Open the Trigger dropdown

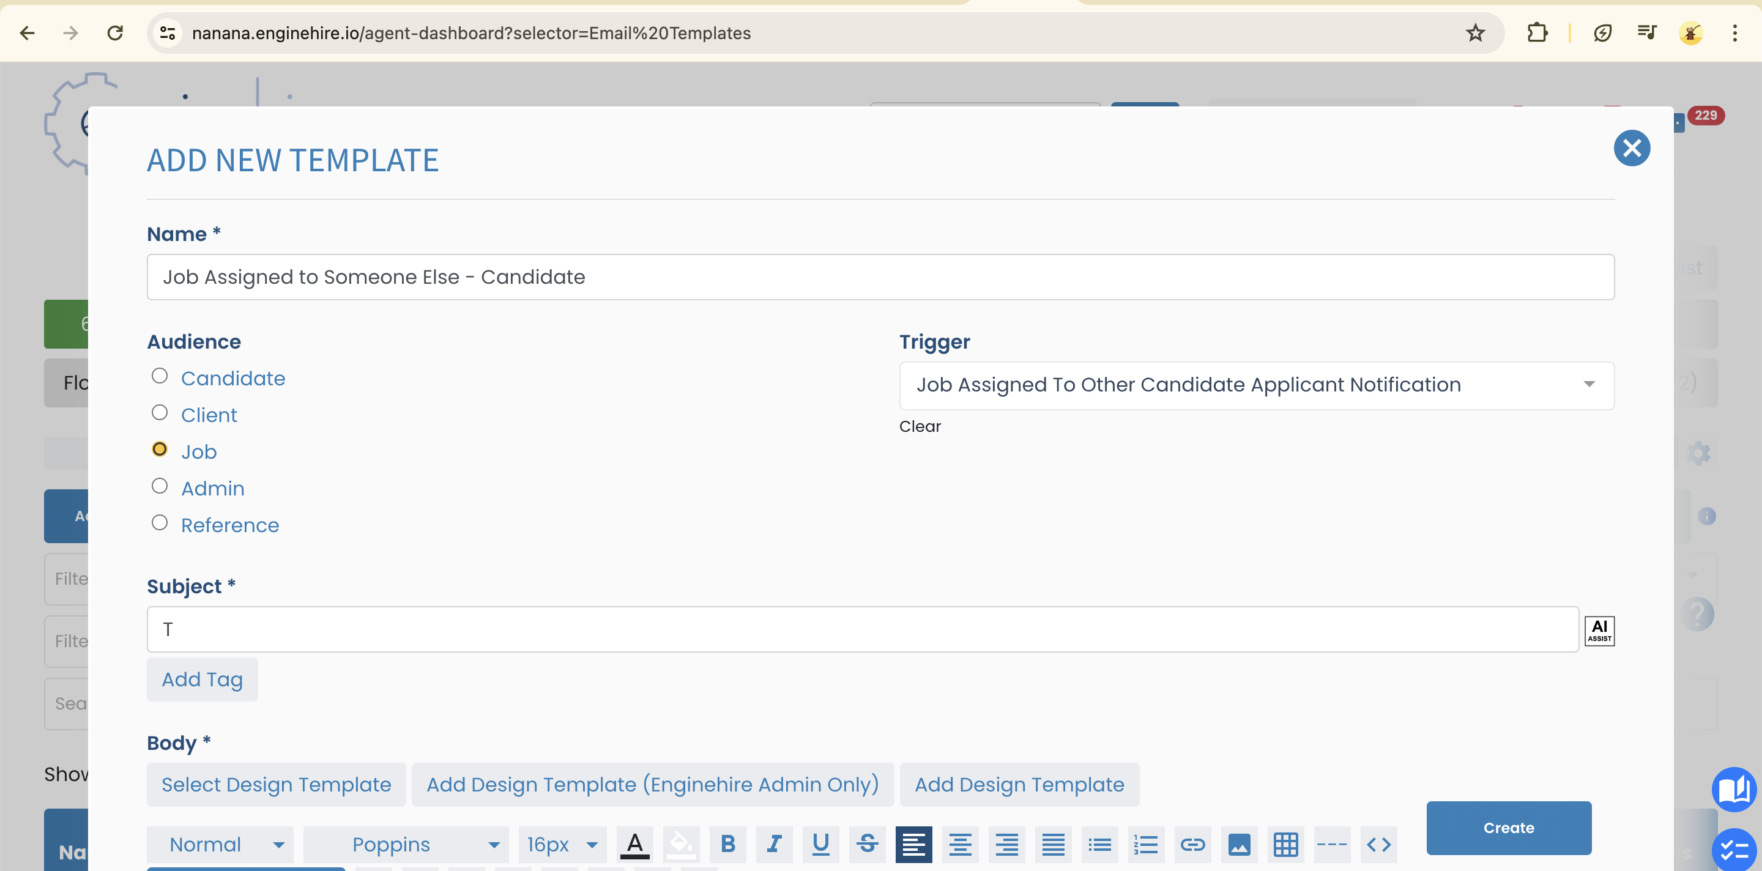tap(1257, 385)
